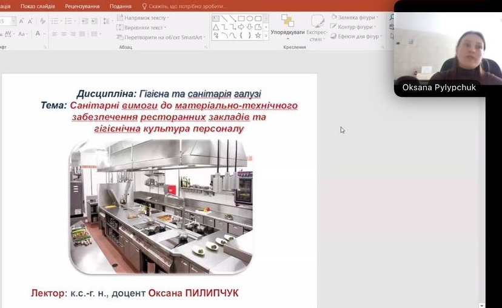Screen dimensions: 502x308
Task: Pick the oval shape from the gallery
Action: pyautogui.click(x=249, y=19)
